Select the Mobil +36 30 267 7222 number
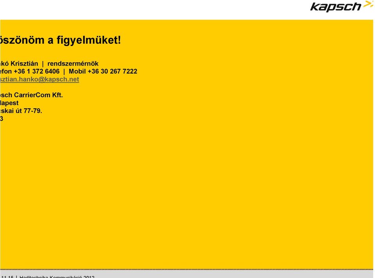The image size is (375, 278). (103, 71)
